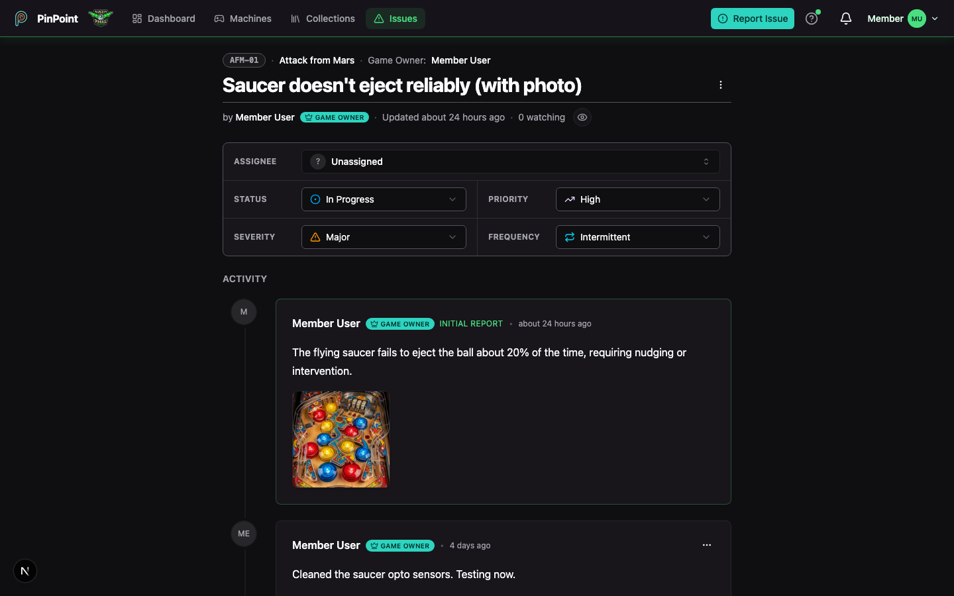The width and height of the screenshot is (954, 596).
Task: Click the Austin Pinball badge logo
Action: tap(101, 19)
